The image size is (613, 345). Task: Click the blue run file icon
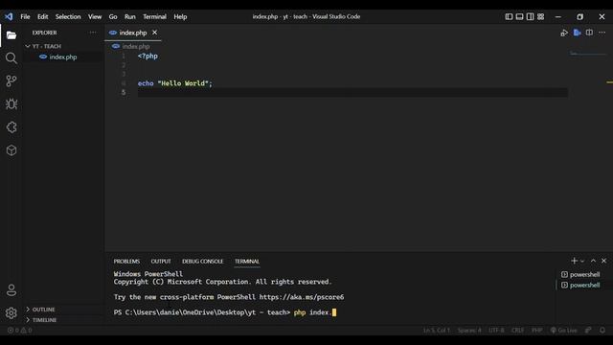click(577, 33)
